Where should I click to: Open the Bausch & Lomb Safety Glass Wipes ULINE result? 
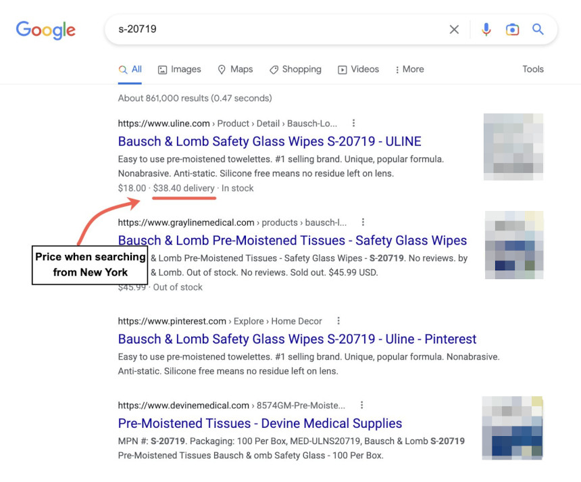pyautogui.click(x=270, y=141)
